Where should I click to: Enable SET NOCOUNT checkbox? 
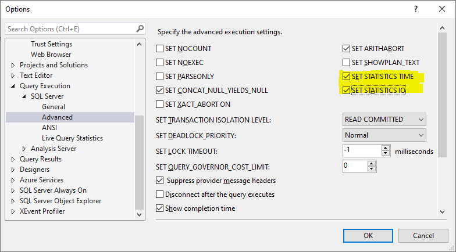click(161, 49)
